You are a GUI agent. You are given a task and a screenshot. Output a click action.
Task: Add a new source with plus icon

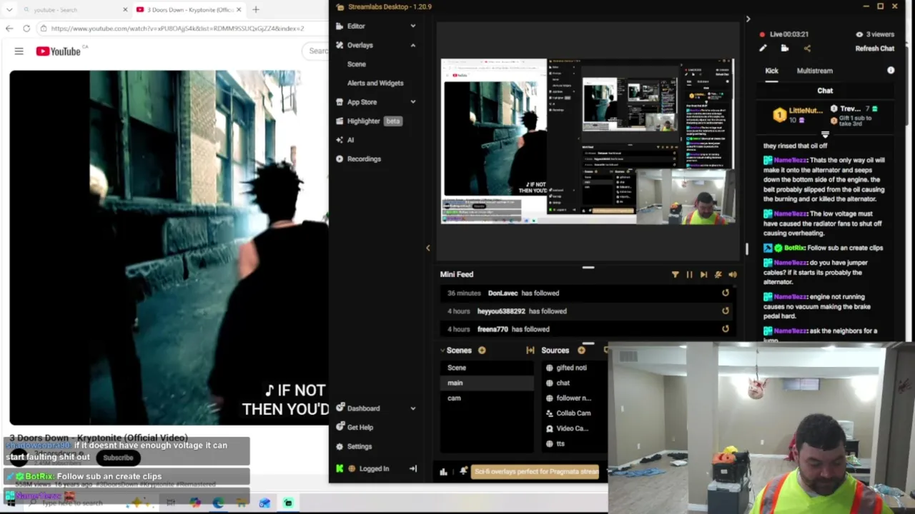coord(581,351)
